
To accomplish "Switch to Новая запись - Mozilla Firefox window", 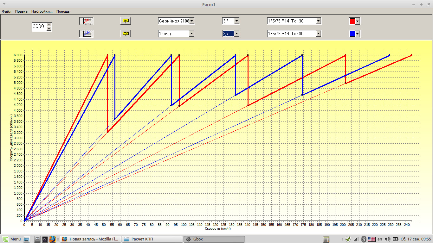I will click(91, 239).
